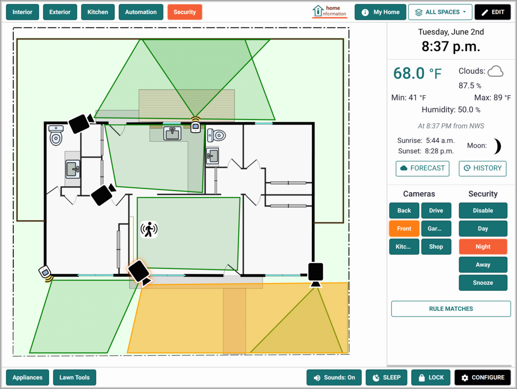Click the Humidity: 50.0 % value

(x=451, y=110)
